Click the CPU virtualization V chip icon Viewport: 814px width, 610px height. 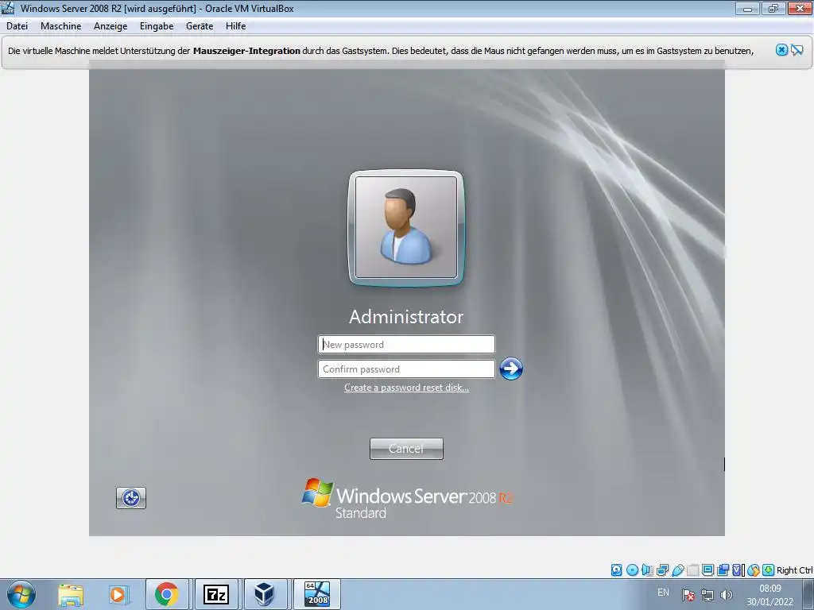pyautogui.click(x=738, y=570)
